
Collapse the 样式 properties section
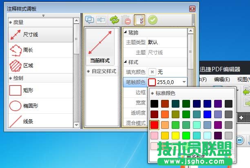tap(126, 62)
